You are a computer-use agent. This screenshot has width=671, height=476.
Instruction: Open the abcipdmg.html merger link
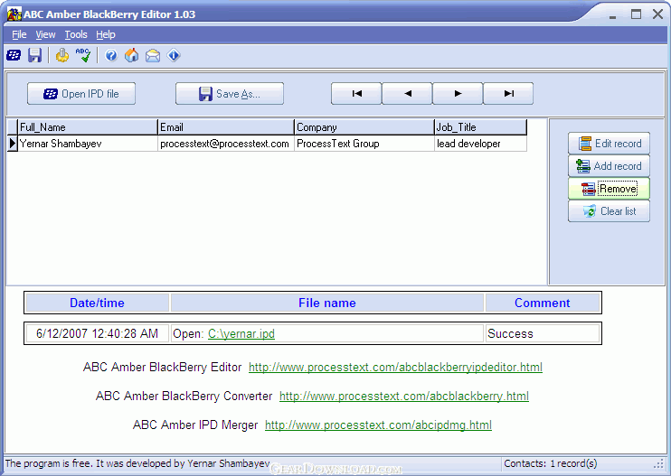coord(378,425)
